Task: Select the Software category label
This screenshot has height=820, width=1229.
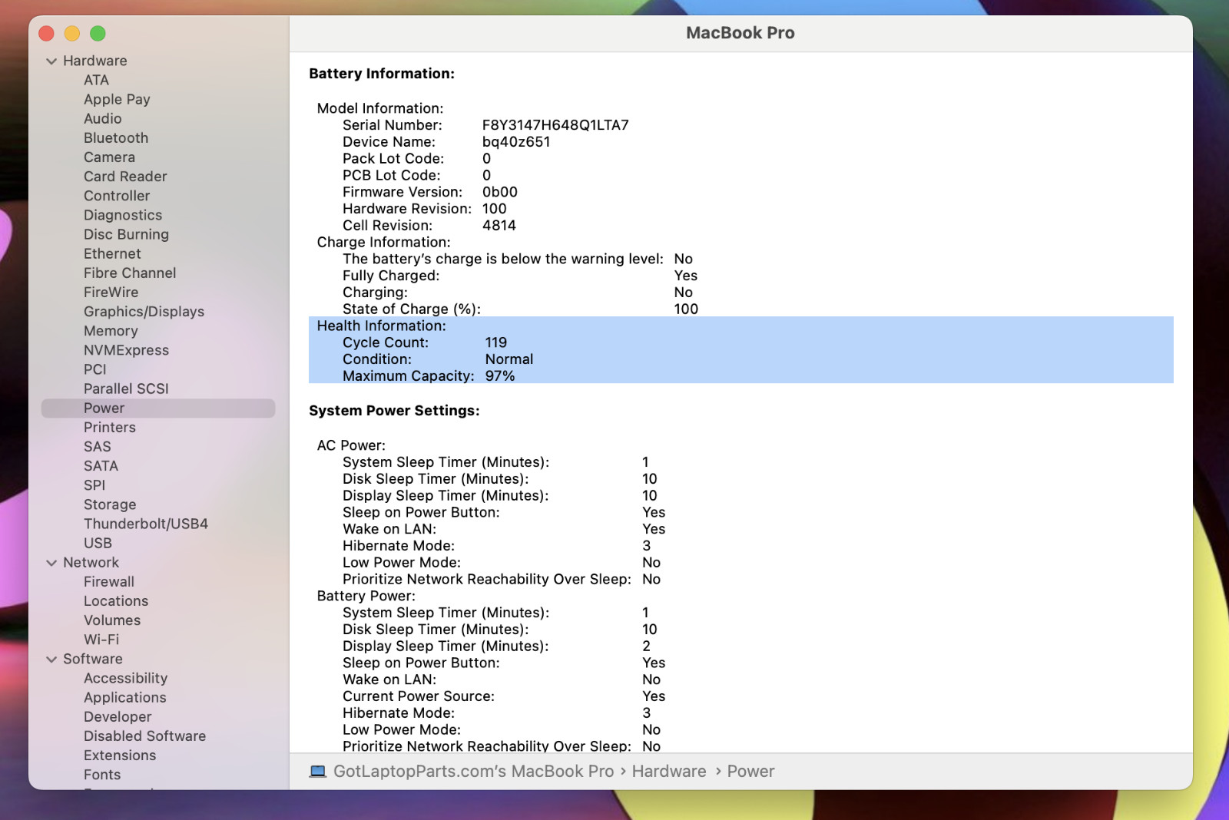Action: tap(92, 659)
